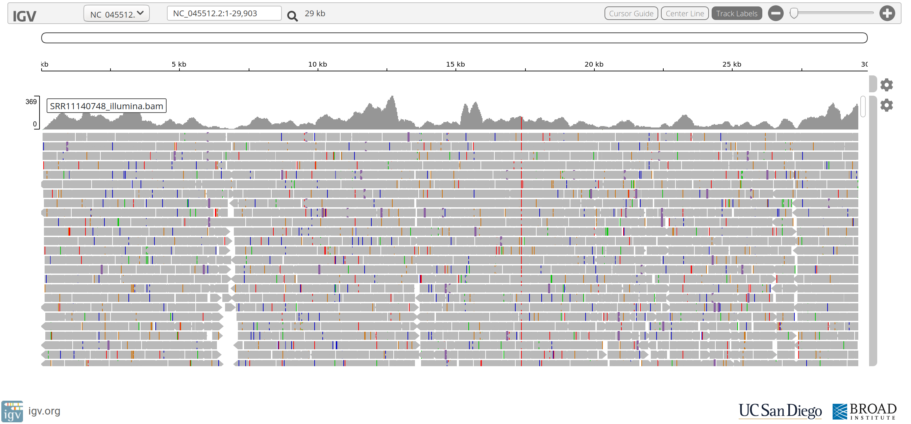Click the 5 kb ruler mark
Viewport: 911px width, 424px height.
point(179,65)
